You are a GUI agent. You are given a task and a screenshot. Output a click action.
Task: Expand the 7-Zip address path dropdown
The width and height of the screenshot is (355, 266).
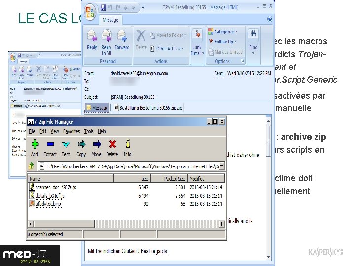[222, 166]
